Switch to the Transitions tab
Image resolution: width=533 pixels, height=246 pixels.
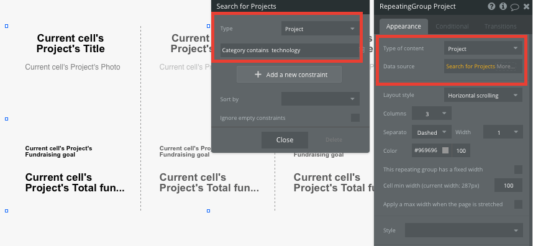coord(500,26)
